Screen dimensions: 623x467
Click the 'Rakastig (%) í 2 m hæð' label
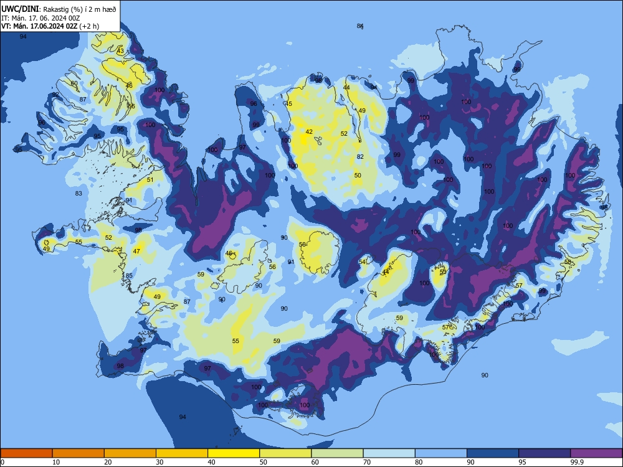click(x=80, y=9)
